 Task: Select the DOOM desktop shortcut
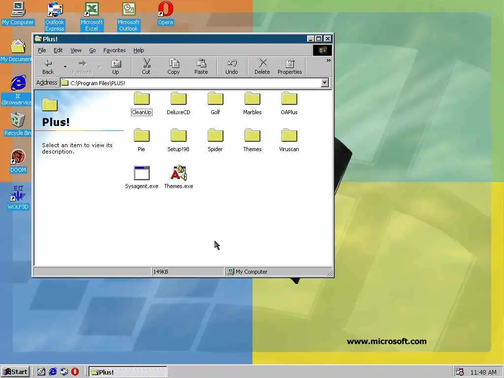pyautogui.click(x=18, y=161)
